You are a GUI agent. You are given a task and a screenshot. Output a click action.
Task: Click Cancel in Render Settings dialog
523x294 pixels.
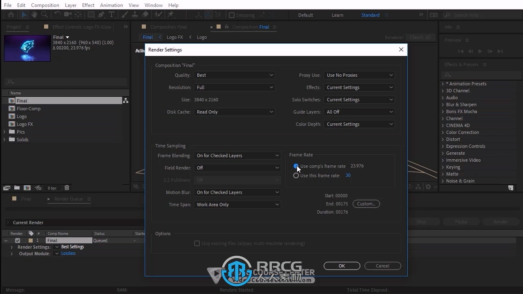click(382, 266)
